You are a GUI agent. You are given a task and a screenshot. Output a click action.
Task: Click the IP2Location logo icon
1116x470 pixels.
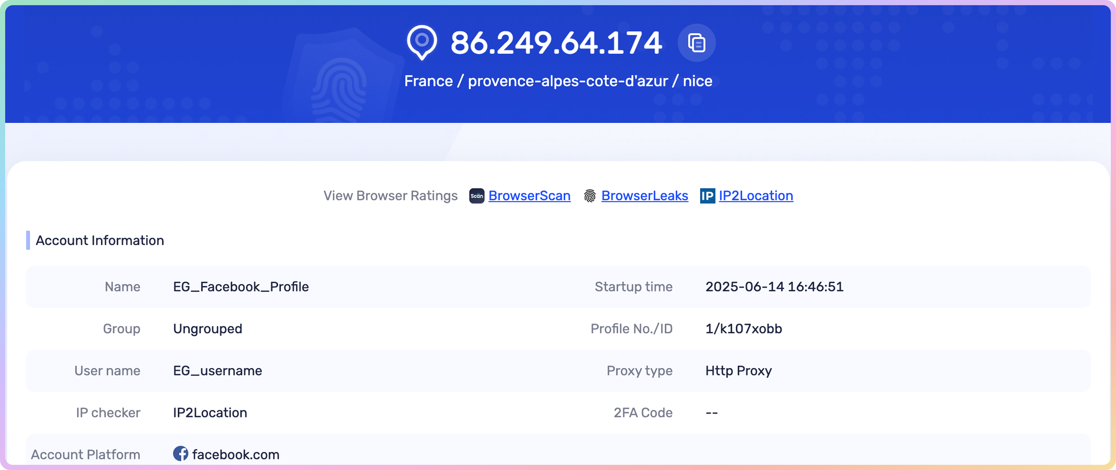(x=708, y=196)
